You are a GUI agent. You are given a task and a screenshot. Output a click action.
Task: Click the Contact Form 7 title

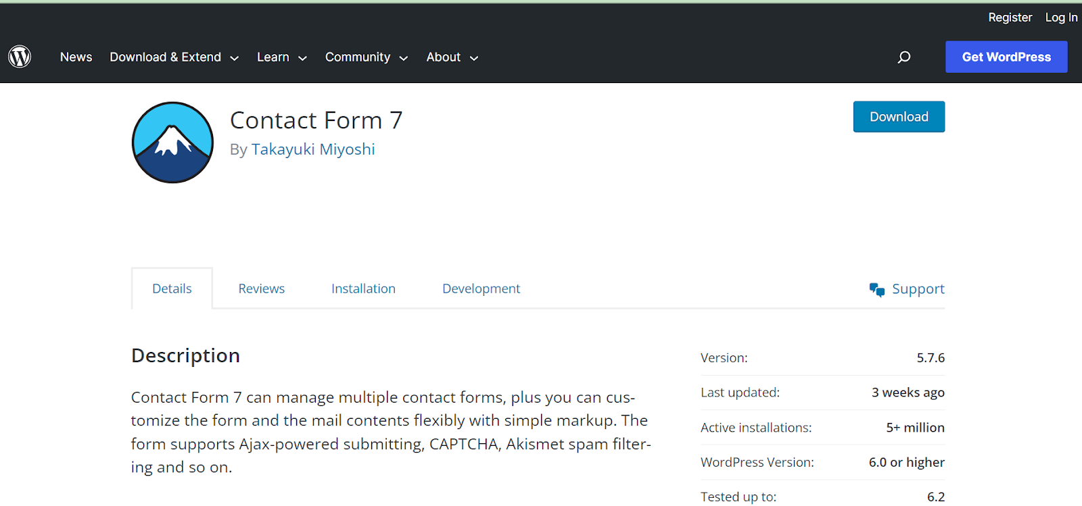point(316,120)
